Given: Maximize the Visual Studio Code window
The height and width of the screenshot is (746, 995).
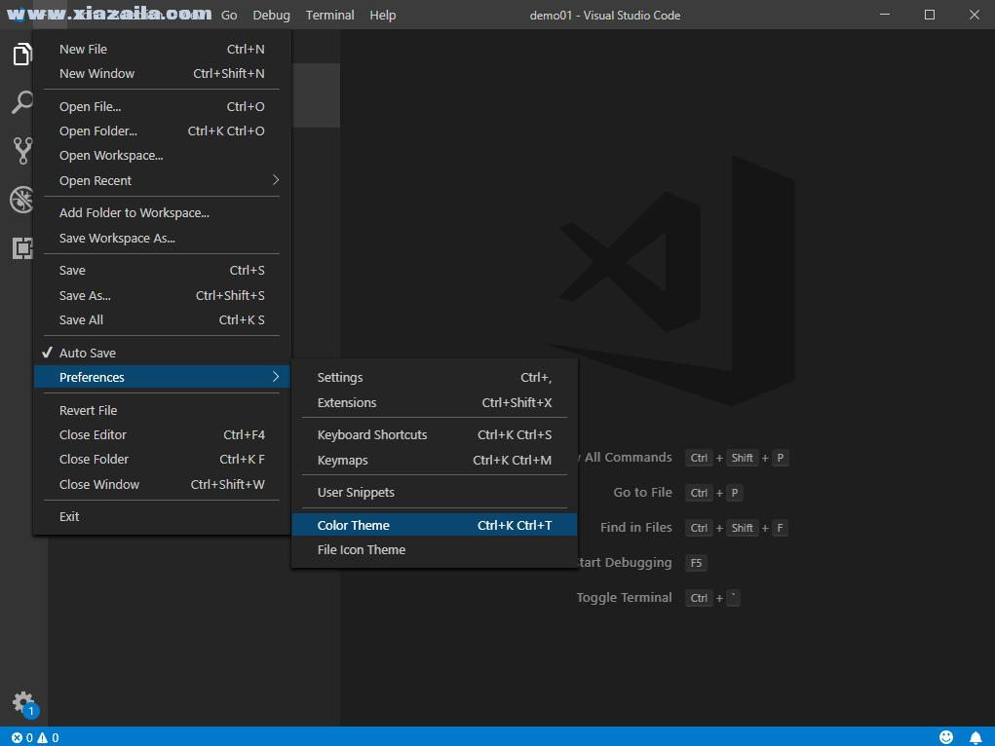Looking at the screenshot, I should pos(930,15).
